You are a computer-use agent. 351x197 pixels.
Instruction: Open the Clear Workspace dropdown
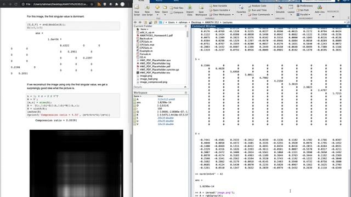pyautogui.click(x=222, y=15)
